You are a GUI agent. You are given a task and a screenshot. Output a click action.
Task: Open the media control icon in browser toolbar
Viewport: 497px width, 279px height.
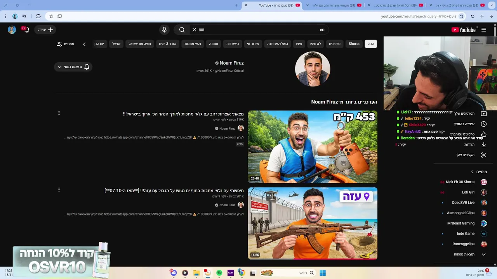click(24, 16)
